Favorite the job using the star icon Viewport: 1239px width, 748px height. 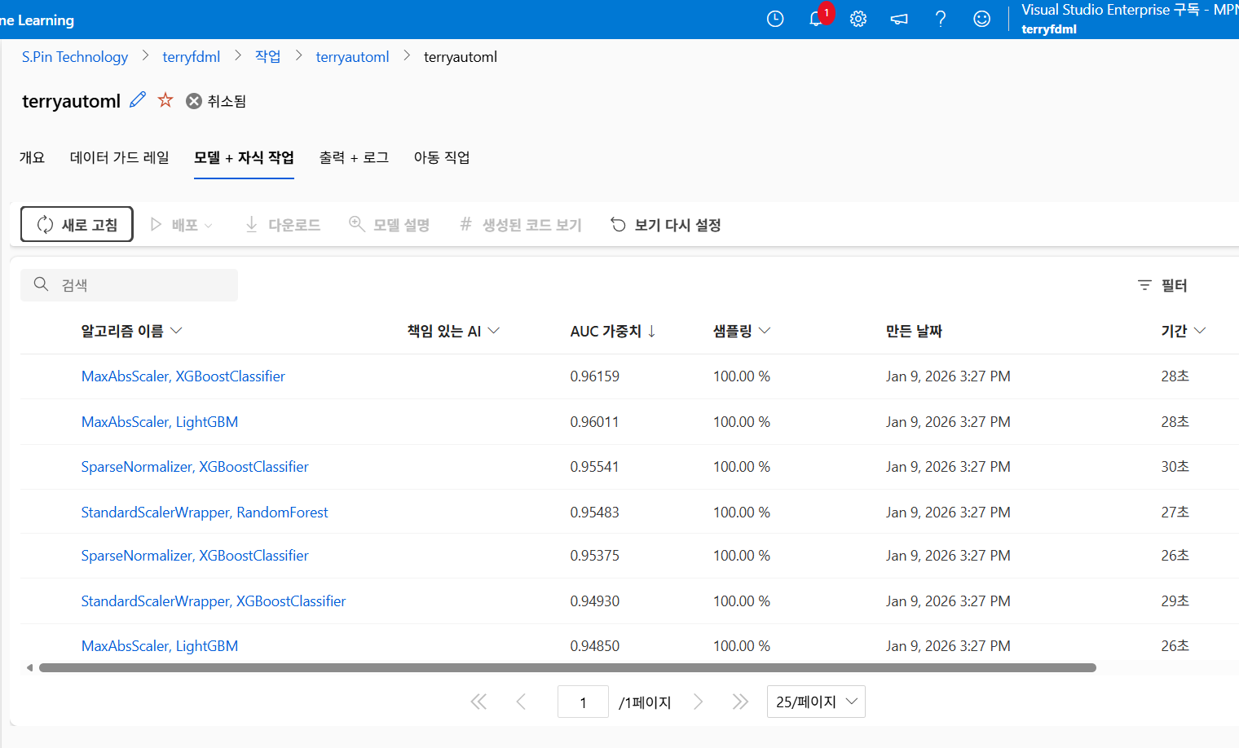pyautogui.click(x=165, y=99)
